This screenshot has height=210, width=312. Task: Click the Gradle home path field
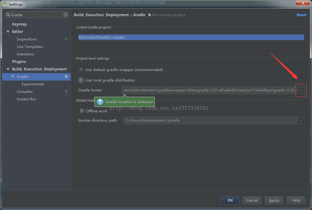click(209, 90)
